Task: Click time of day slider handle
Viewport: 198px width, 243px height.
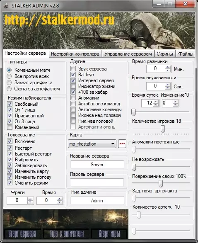Action: point(133,112)
